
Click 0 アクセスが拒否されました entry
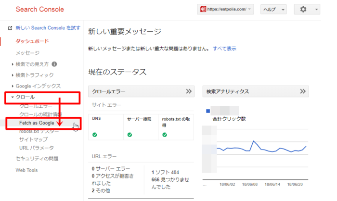click(x=113, y=179)
